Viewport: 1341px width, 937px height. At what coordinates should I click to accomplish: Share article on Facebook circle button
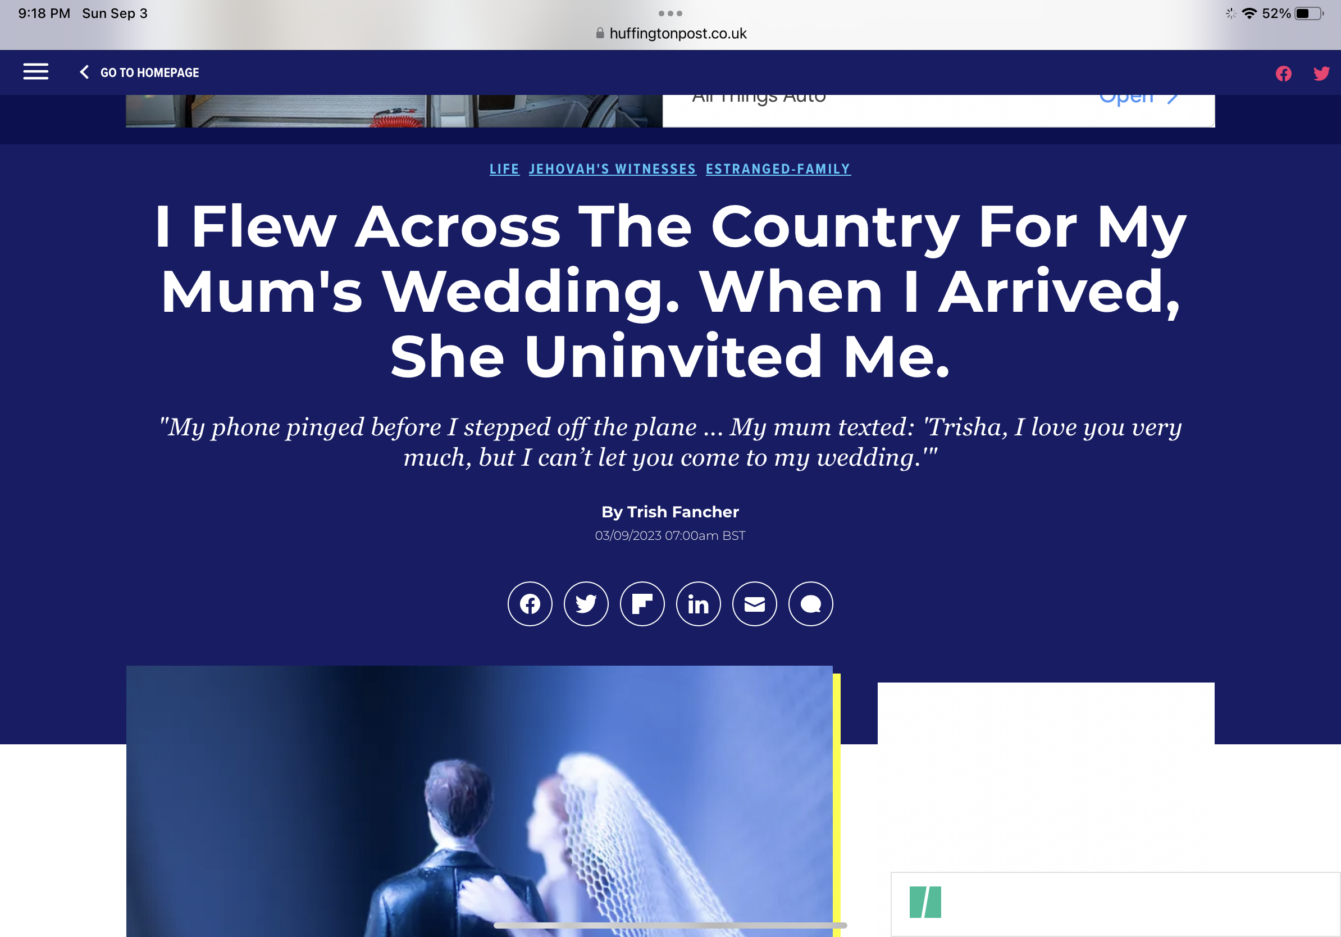pos(530,603)
